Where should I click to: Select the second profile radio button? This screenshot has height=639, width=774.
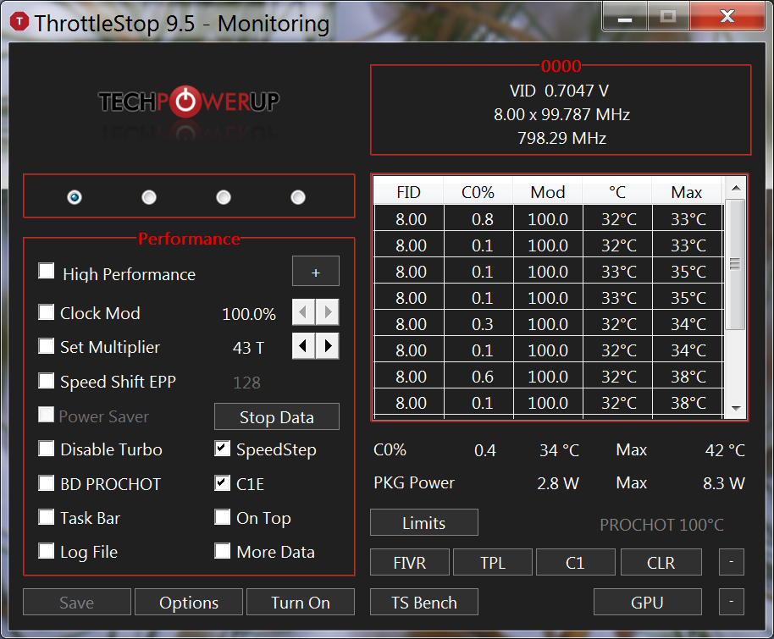tap(149, 197)
